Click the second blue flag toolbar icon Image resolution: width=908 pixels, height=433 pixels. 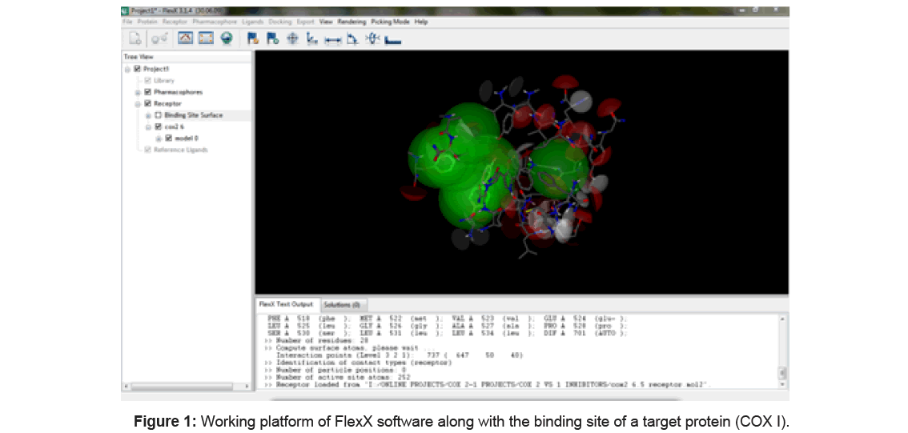[272, 38]
